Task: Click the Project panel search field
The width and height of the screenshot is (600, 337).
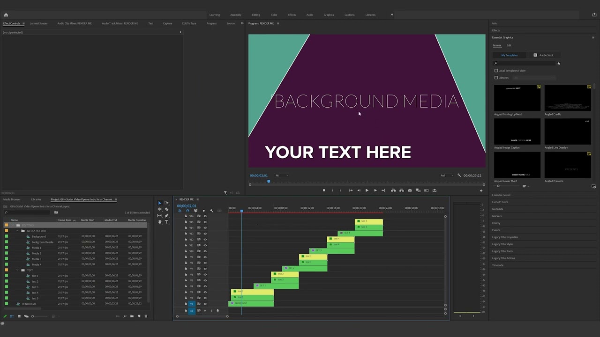Action: (27, 212)
